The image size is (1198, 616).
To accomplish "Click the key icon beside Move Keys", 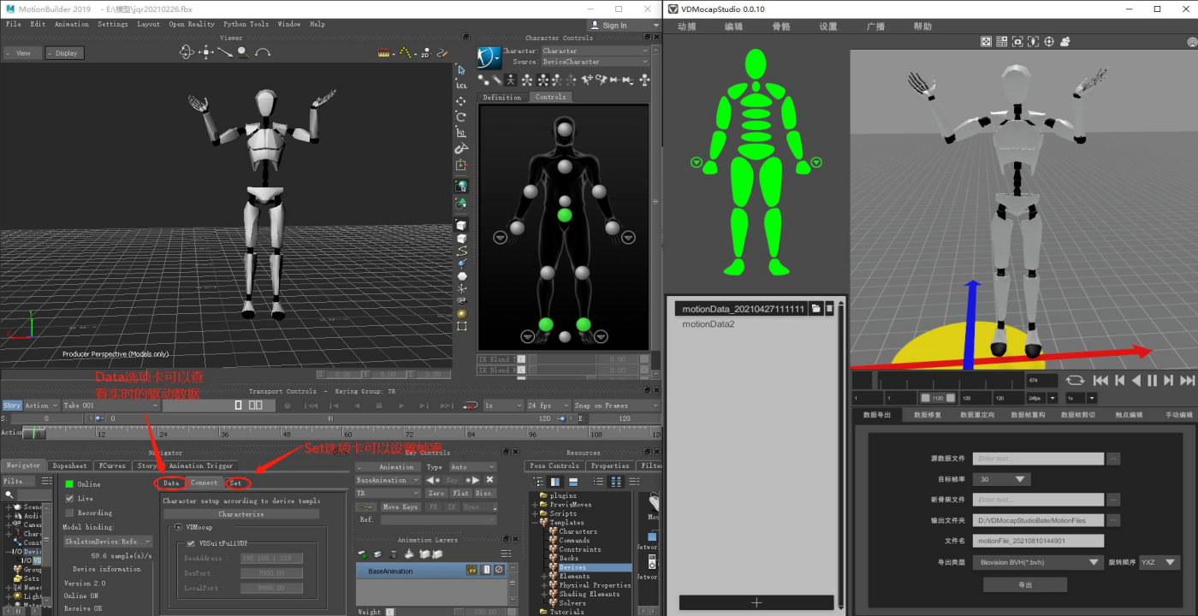I will 366,507.
